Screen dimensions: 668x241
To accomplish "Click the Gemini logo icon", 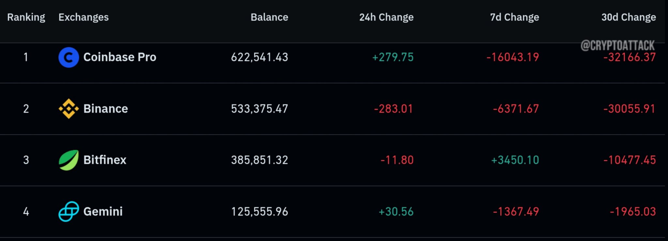I will pyautogui.click(x=68, y=211).
